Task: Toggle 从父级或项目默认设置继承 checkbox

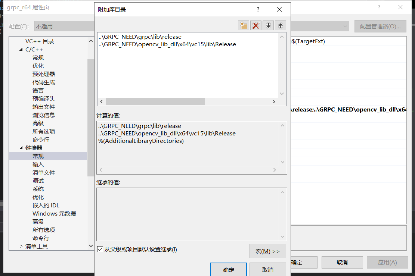Action: click(x=100, y=249)
